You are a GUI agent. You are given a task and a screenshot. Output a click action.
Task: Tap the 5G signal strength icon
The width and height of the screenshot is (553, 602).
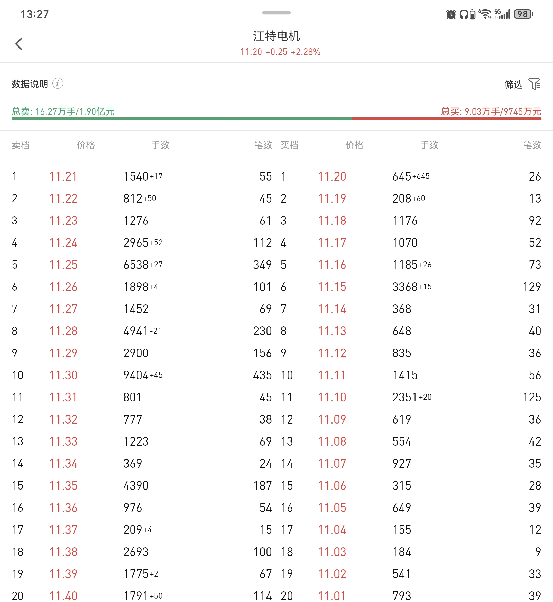[x=502, y=14]
